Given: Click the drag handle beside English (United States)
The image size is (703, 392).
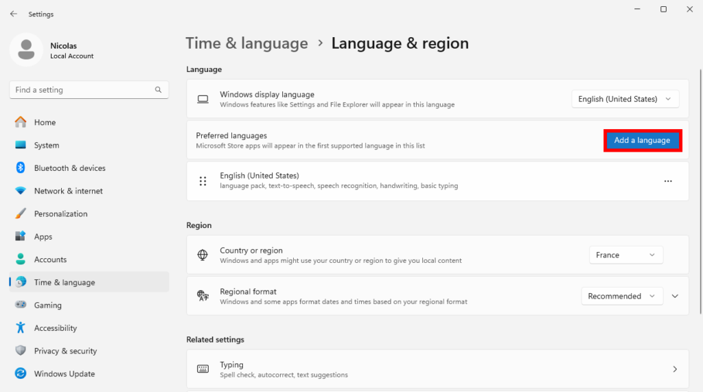Looking at the screenshot, I should (x=203, y=181).
